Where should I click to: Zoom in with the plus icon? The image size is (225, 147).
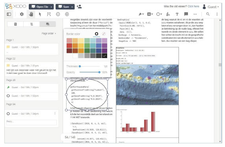pos(67,14)
